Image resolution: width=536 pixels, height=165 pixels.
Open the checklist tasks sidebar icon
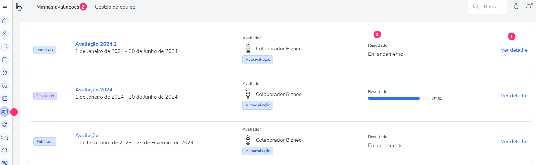point(5,99)
